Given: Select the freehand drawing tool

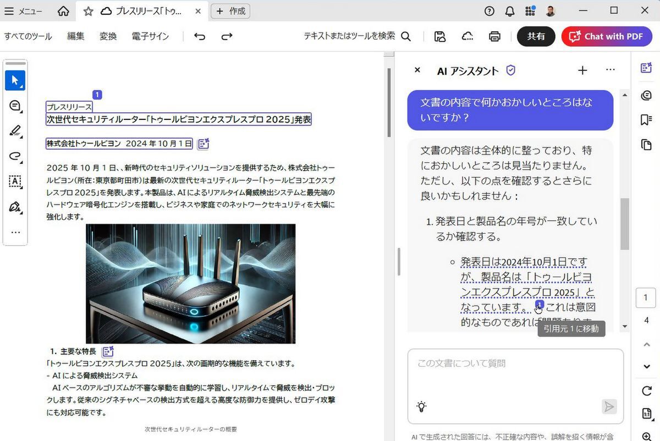Looking at the screenshot, I should pyautogui.click(x=15, y=157).
